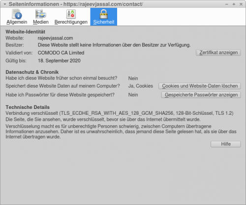Switch to the Medien tab label
Screen dimensions: 246x205
click(x=41, y=22)
